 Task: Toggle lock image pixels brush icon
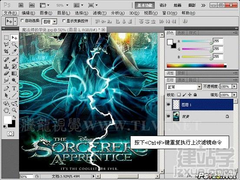pos(184,95)
